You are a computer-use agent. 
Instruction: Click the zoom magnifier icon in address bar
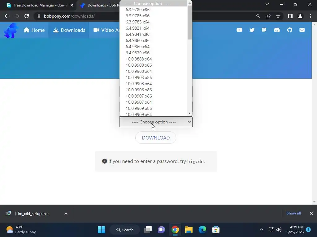pos(258,16)
